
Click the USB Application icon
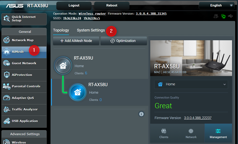coord(7,121)
